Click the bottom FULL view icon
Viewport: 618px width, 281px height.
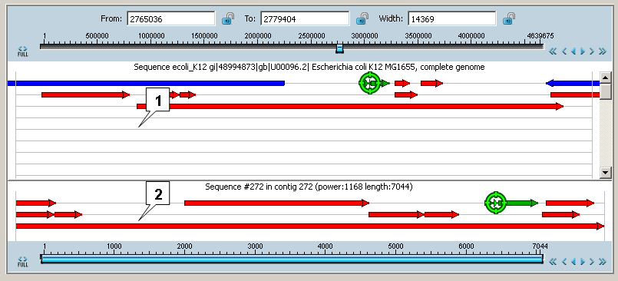tap(23, 262)
